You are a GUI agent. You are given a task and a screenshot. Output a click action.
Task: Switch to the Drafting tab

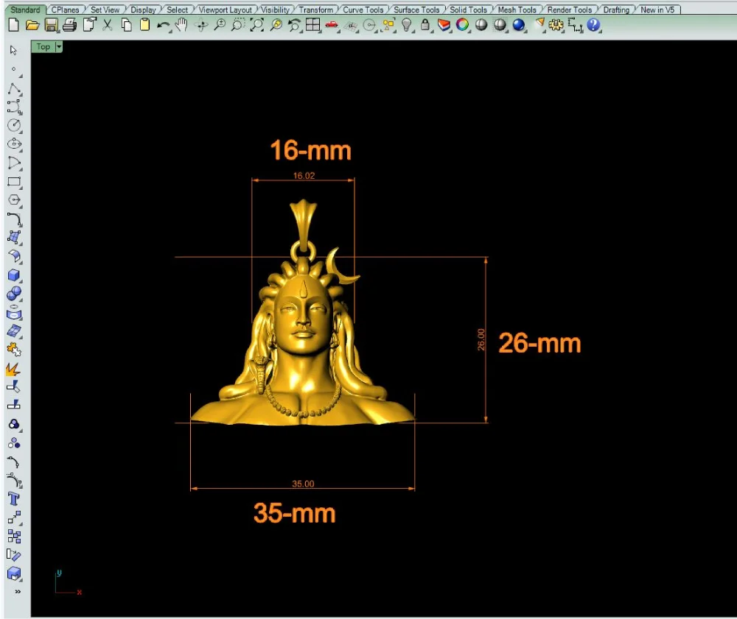tap(616, 10)
